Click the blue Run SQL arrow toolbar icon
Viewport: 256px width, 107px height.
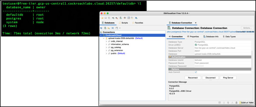coord(136,18)
